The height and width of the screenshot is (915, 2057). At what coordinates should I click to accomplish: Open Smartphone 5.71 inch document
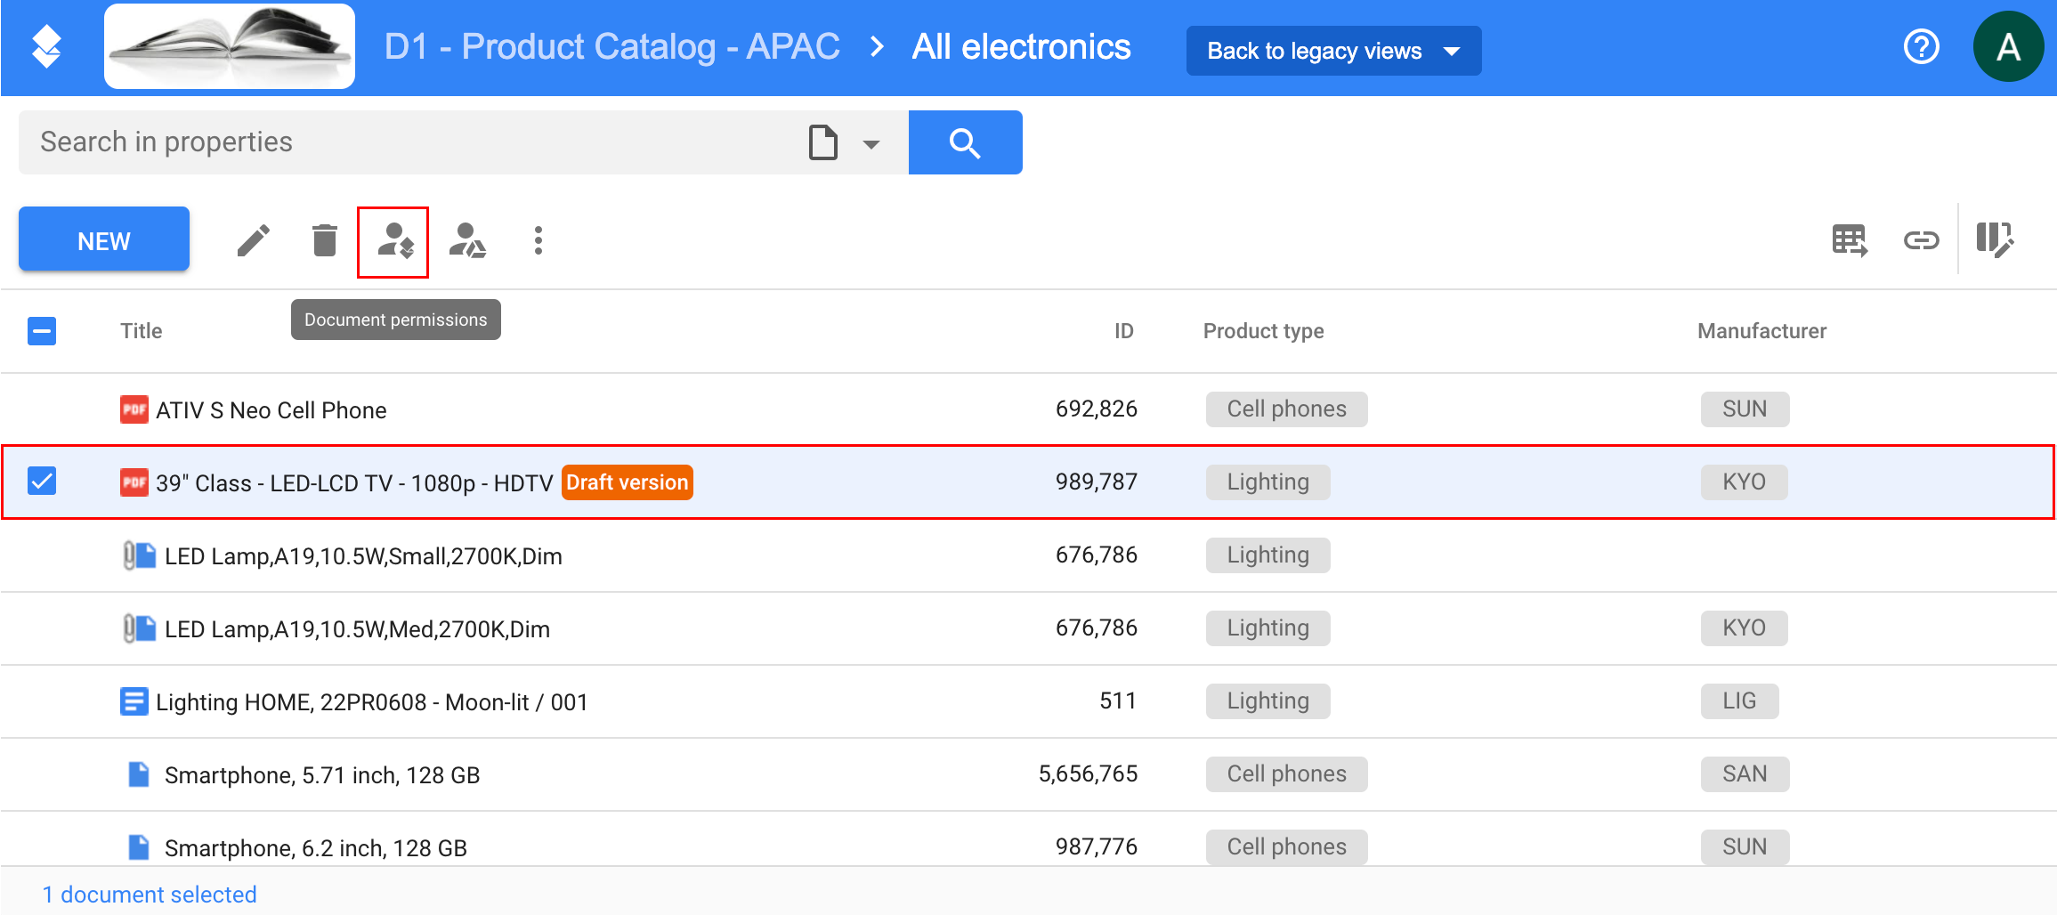click(322, 775)
